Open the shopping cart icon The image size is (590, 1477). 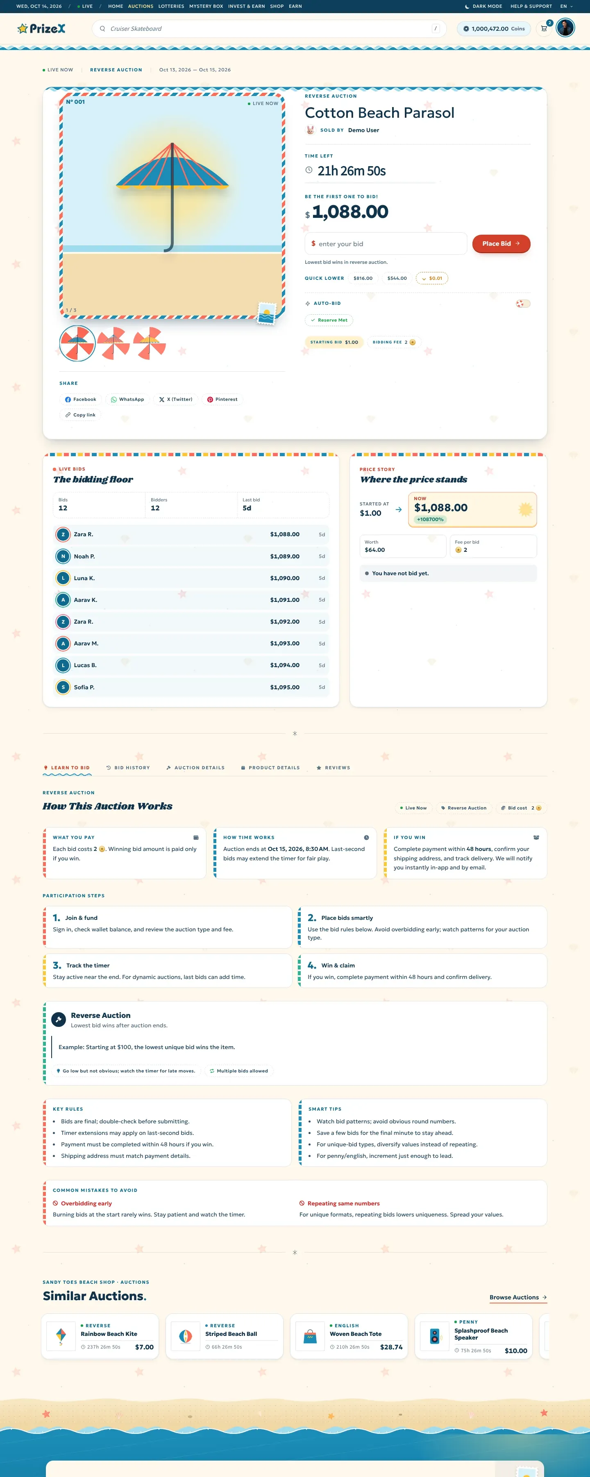coord(544,28)
